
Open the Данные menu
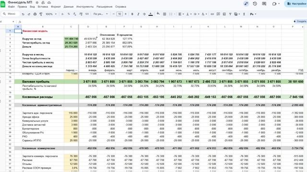[69, 7]
